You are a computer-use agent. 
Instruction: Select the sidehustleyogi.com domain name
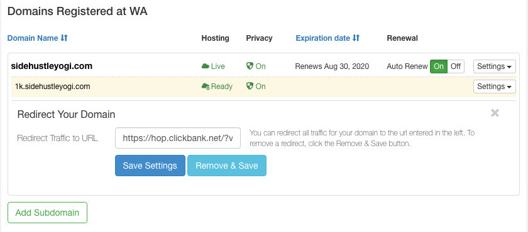pos(52,66)
